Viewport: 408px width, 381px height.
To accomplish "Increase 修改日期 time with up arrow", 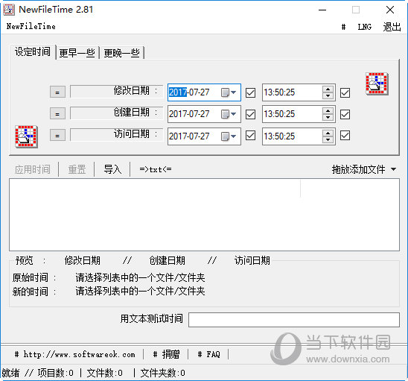I will point(328,89).
